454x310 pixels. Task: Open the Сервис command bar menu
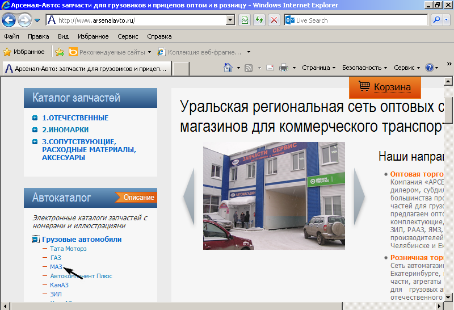pyautogui.click(x=407, y=68)
